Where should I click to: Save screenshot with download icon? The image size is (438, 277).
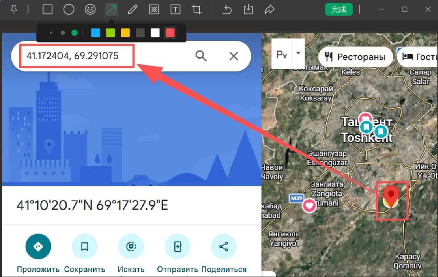pyautogui.click(x=248, y=10)
